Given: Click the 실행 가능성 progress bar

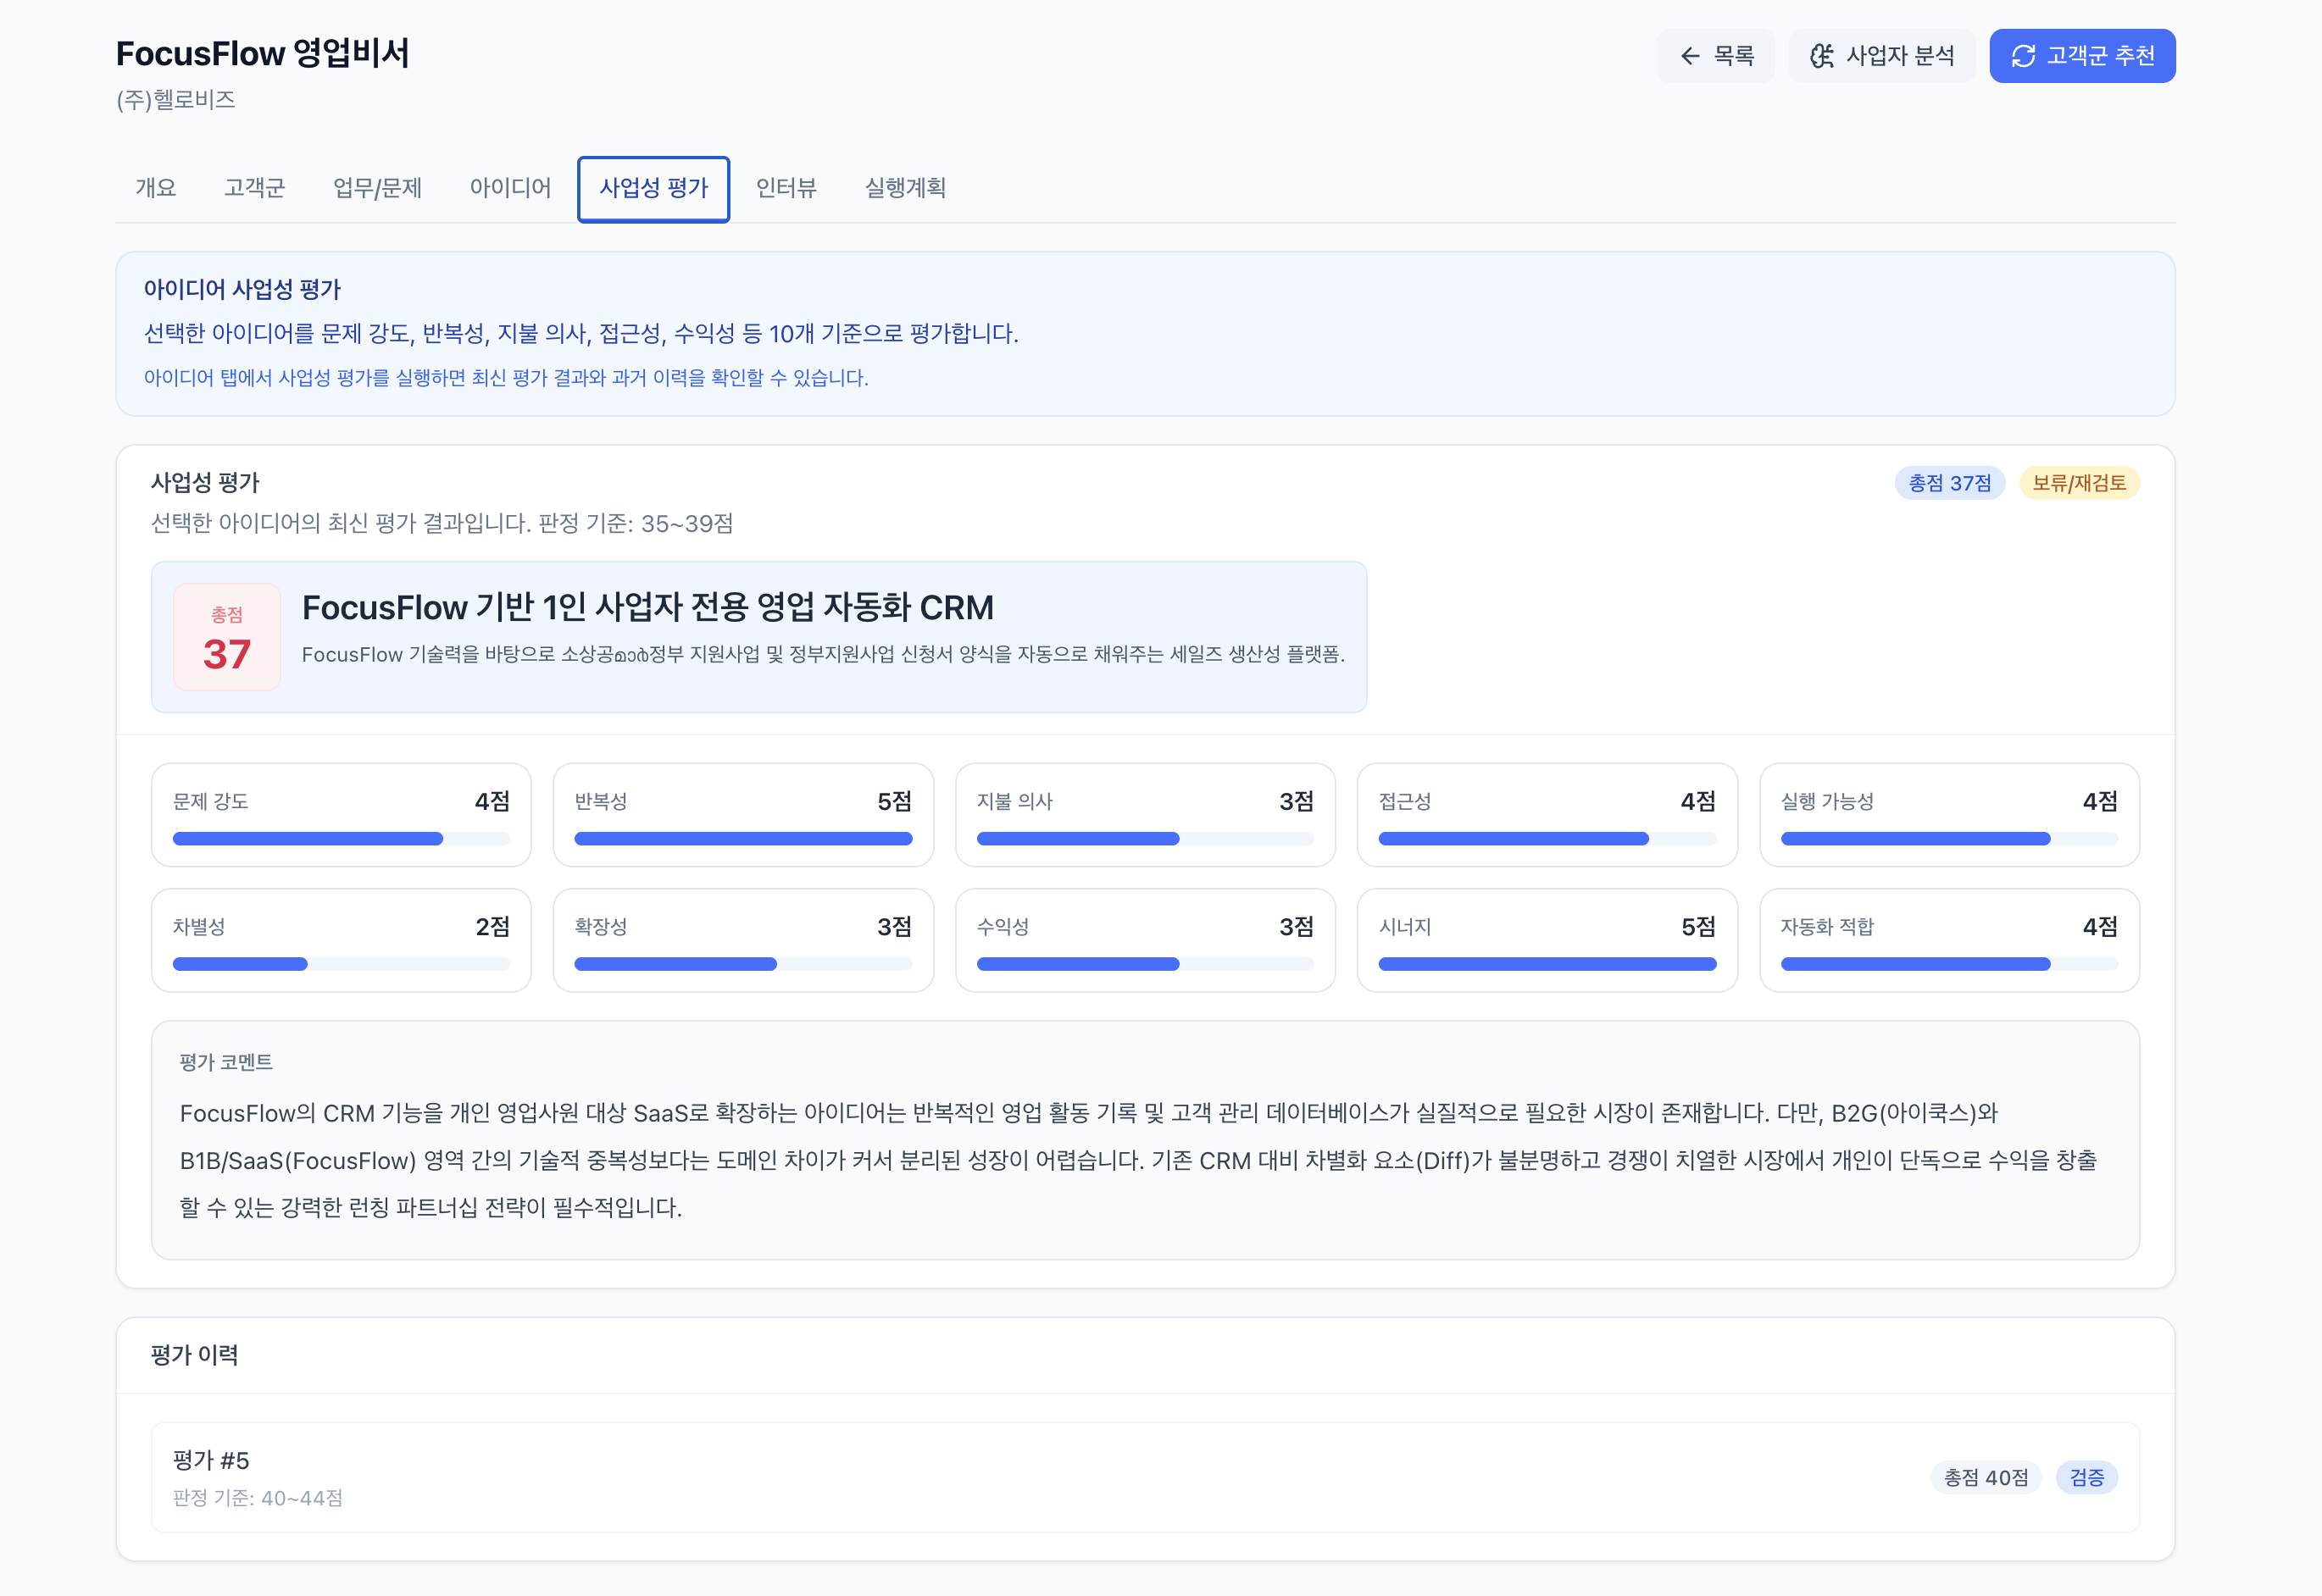Looking at the screenshot, I should tap(1949, 839).
